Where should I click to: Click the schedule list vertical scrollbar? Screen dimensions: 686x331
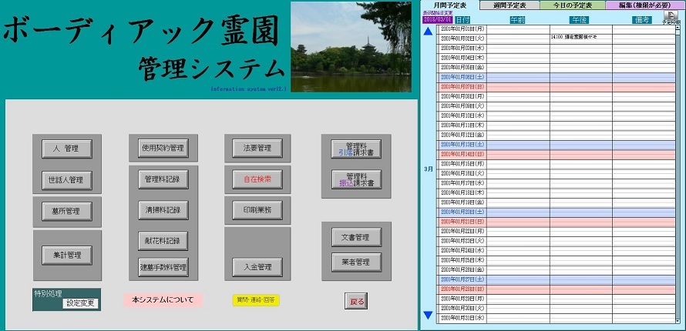(x=678, y=174)
